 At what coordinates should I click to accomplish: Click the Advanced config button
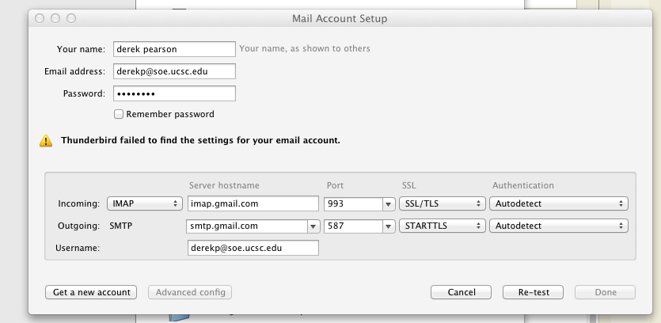coord(190,292)
